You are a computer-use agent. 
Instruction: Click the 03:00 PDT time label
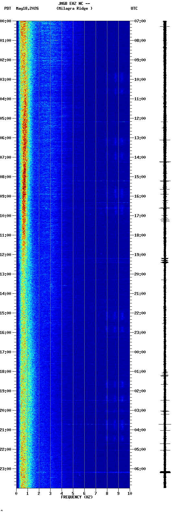[x=6, y=80]
